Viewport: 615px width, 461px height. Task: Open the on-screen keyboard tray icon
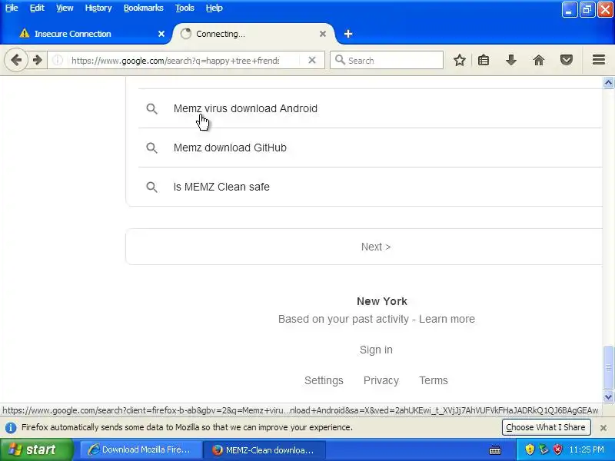click(x=495, y=449)
